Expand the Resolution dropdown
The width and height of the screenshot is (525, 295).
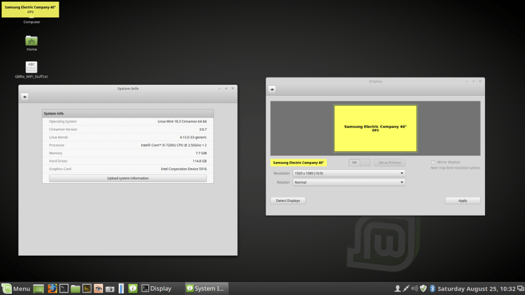coord(349,173)
